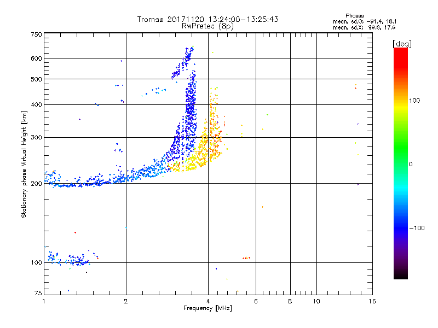The height and width of the screenshot is (328, 438).
Task: Click the x-axis tick label '8'
Action: [290, 301]
